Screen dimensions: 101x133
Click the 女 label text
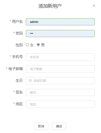(x=32, y=45)
